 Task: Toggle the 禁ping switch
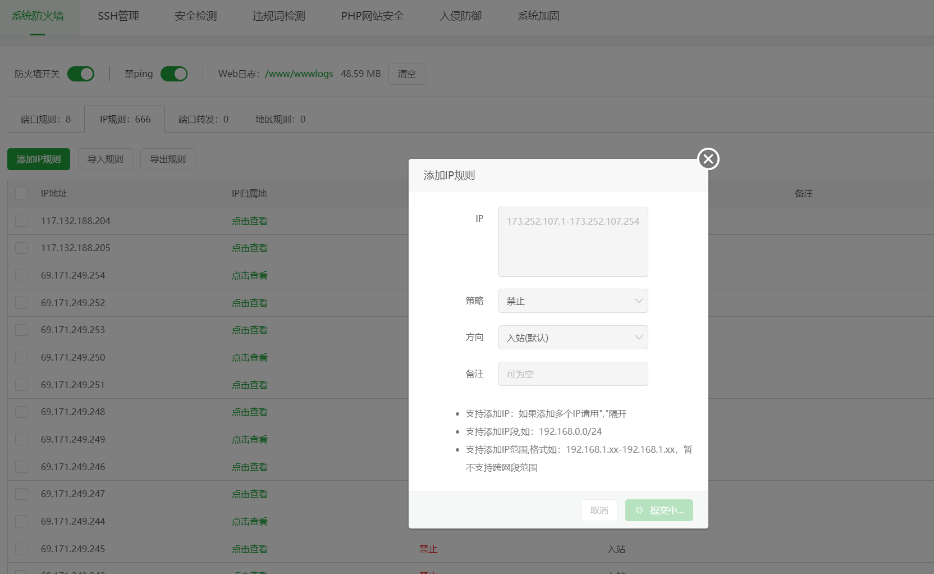(174, 74)
